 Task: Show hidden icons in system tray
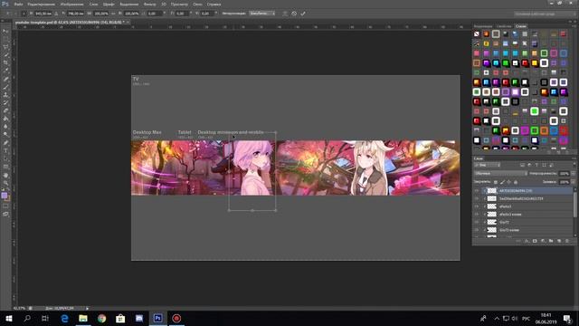tap(497, 318)
